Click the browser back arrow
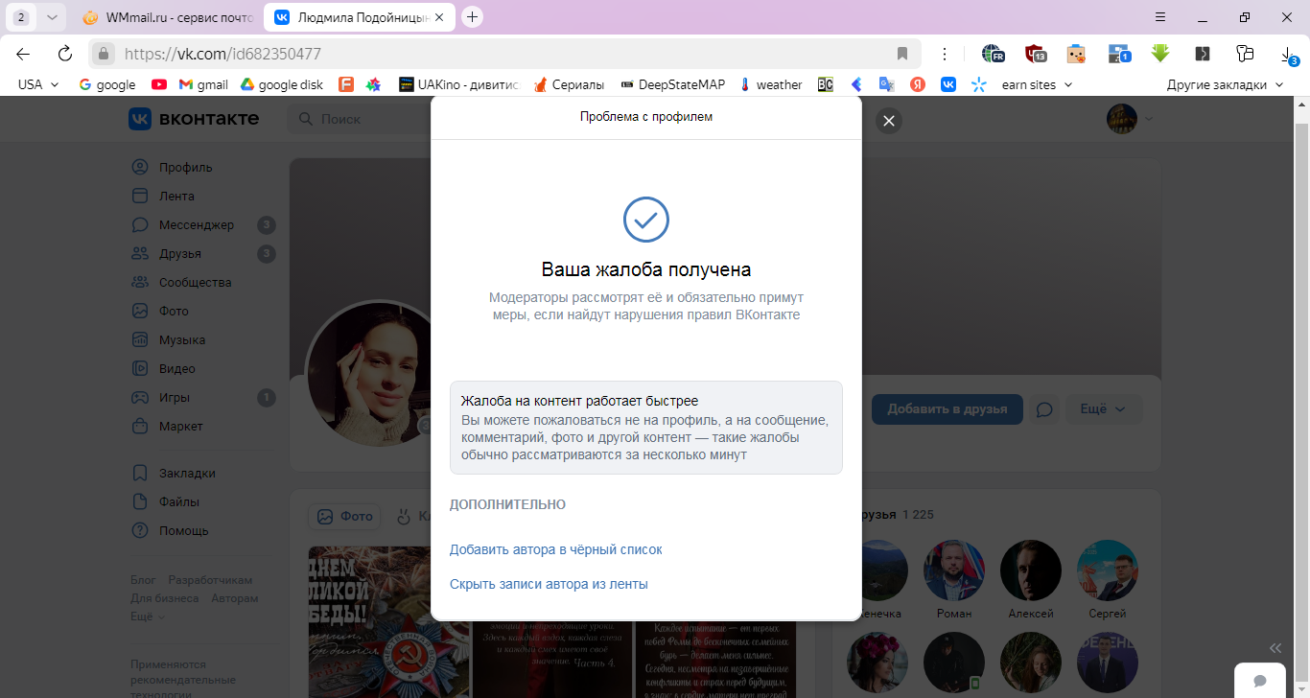The height and width of the screenshot is (698, 1310). (x=23, y=54)
